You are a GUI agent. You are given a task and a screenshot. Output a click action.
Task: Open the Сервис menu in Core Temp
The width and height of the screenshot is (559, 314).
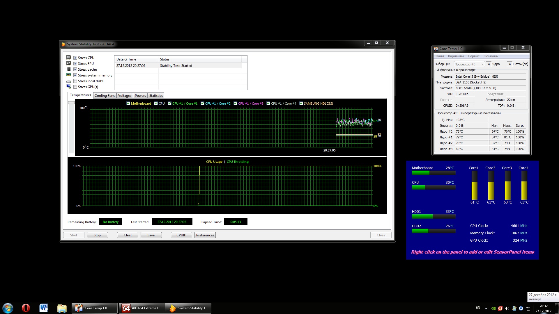click(x=473, y=56)
